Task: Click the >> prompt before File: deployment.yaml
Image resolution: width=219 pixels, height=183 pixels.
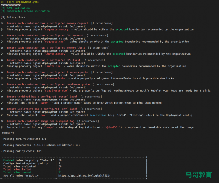Action: [2, 2]
